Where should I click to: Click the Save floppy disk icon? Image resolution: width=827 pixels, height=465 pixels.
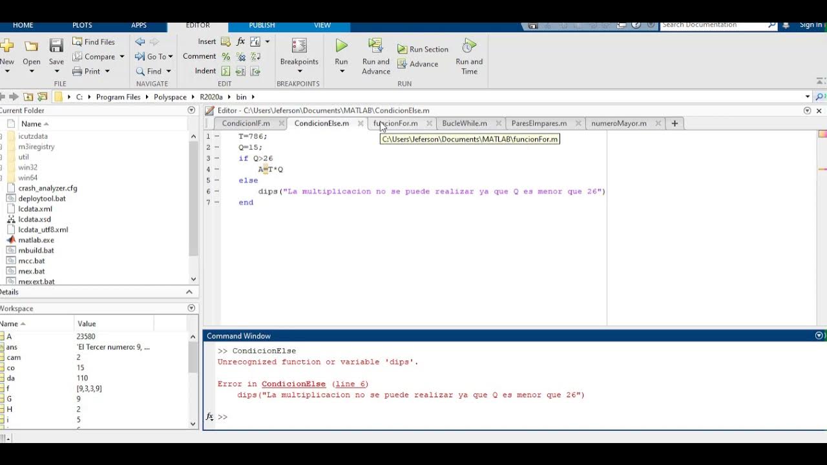click(56, 46)
